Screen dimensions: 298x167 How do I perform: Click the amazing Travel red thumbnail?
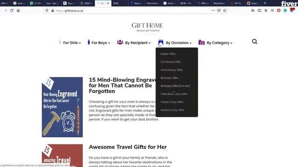pos(62,156)
